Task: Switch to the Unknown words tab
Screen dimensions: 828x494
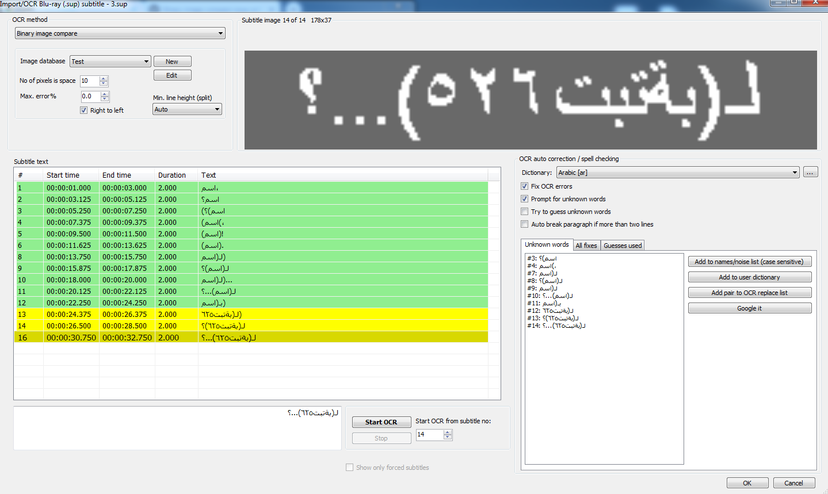Action: [547, 245]
